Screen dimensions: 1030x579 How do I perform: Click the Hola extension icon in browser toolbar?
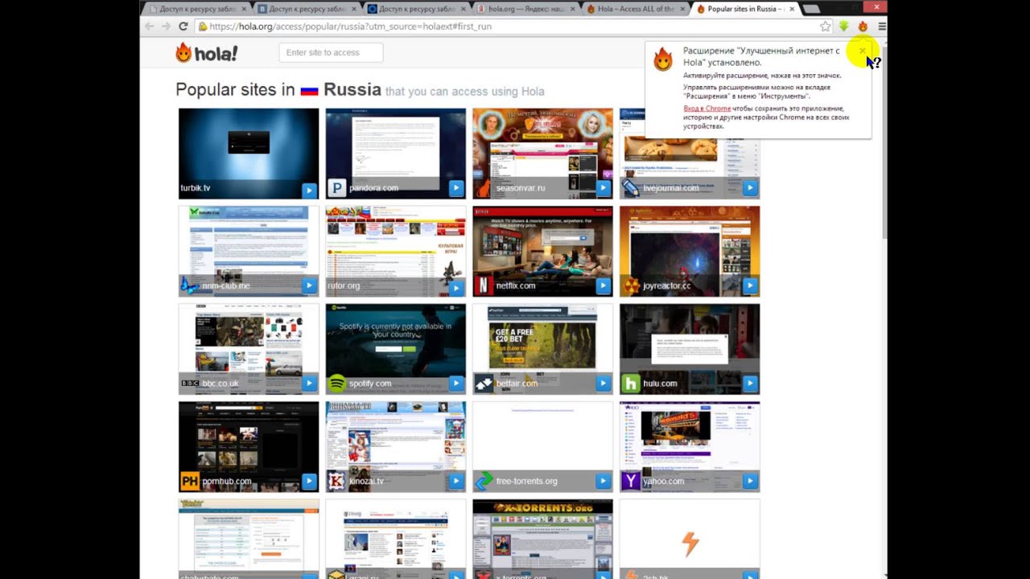coord(863,27)
